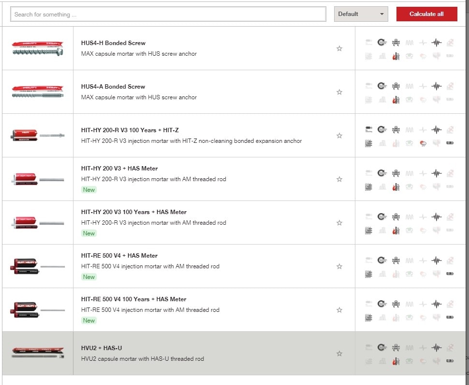
Task: Toggle favorite star for HIT-RE 500 V4 + HAS Meter
Action: pyautogui.click(x=339, y=266)
